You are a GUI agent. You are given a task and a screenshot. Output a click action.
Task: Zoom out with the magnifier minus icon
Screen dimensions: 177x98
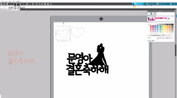click(39, 4)
